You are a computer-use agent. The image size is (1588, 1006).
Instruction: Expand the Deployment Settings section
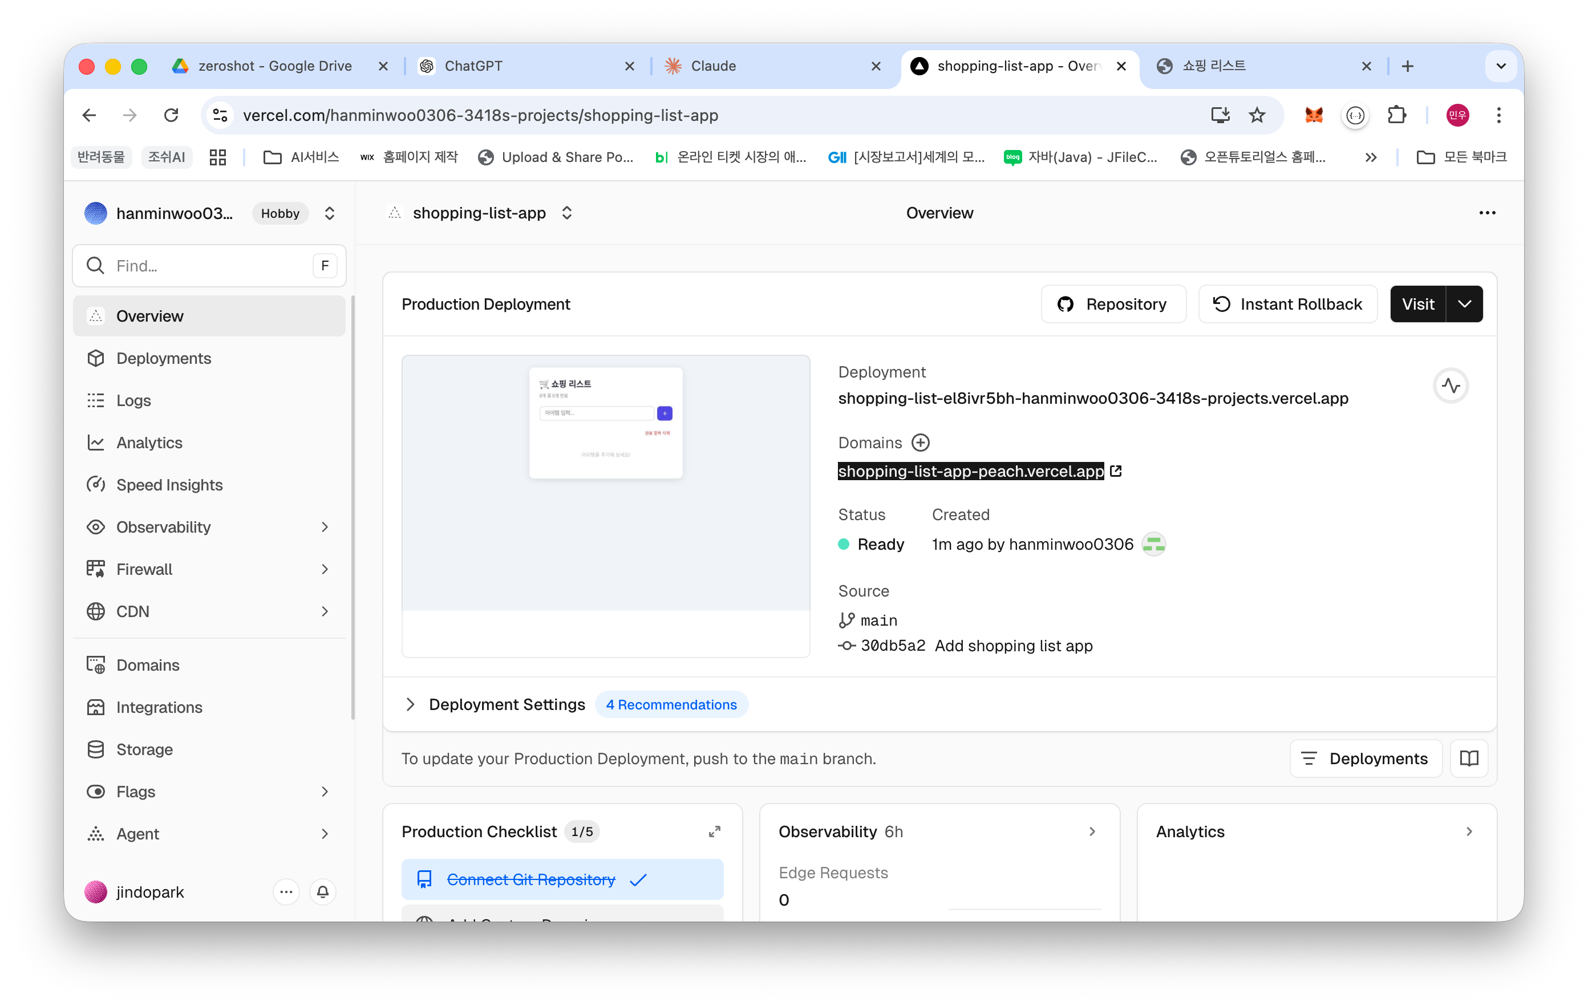(410, 705)
